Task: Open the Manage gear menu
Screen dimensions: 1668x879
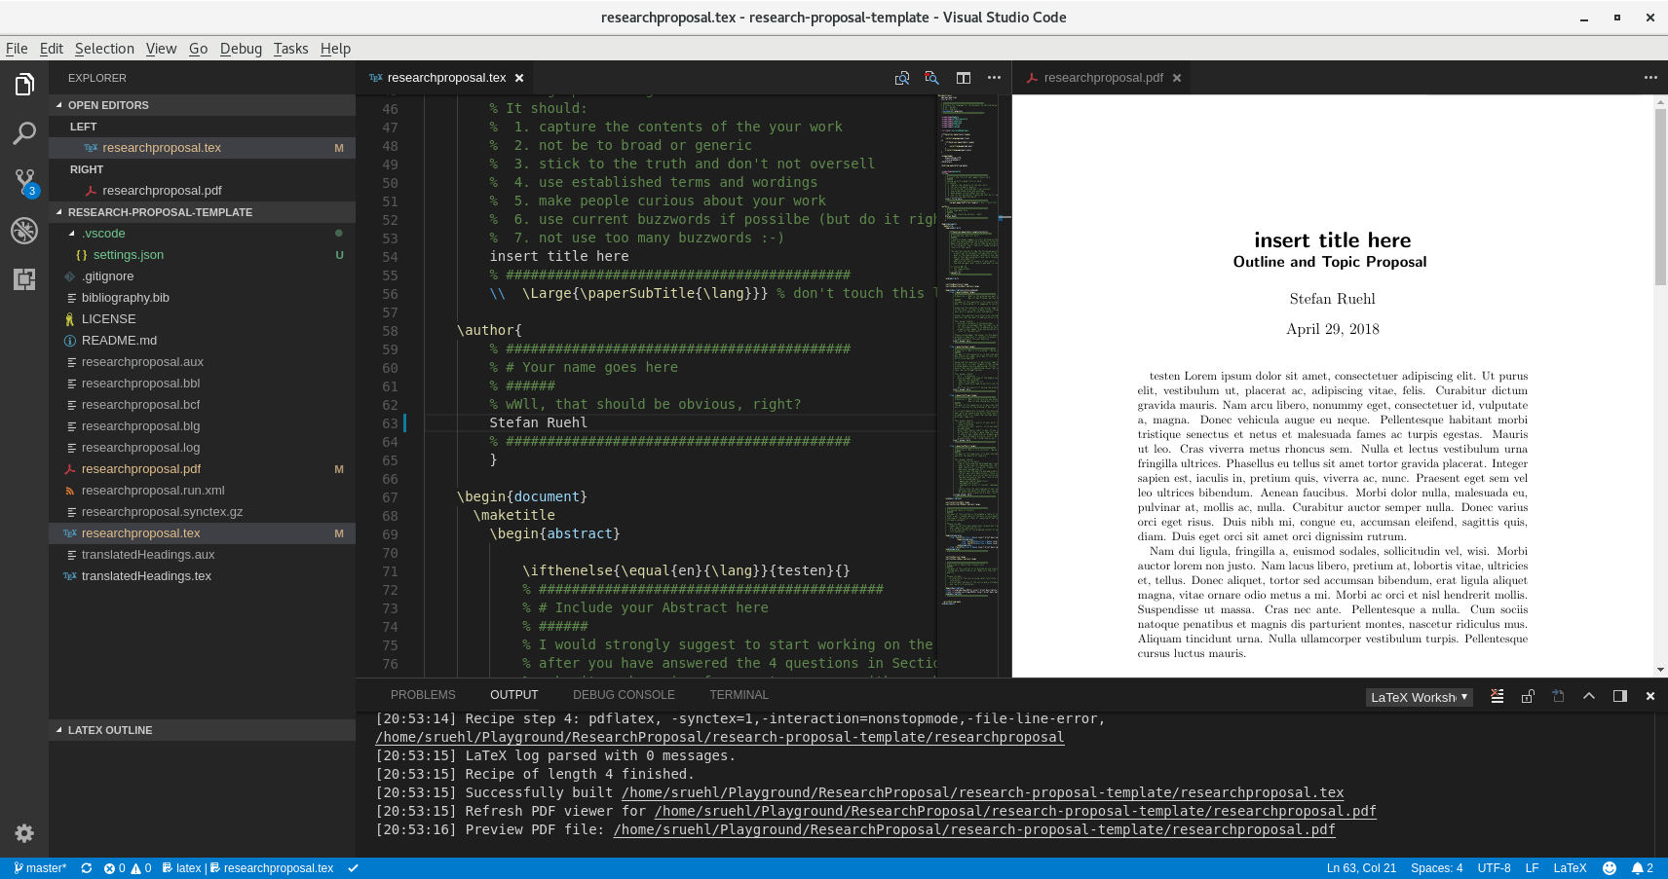Action: 24,833
